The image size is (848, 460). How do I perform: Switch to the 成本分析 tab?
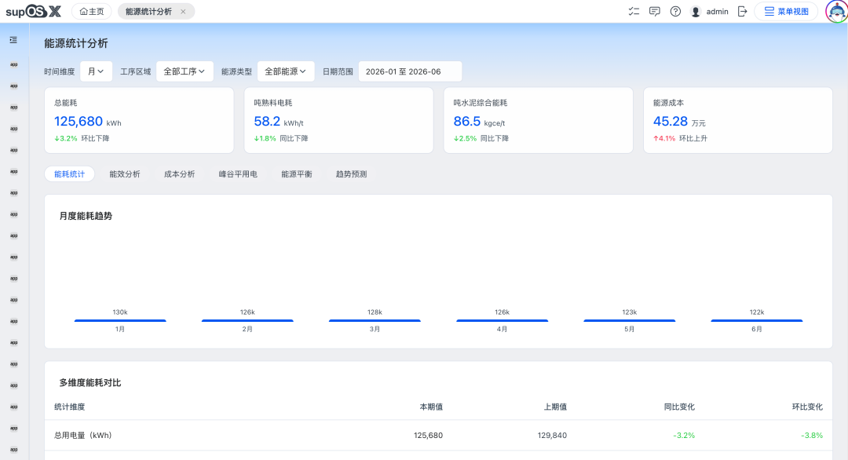pyautogui.click(x=180, y=174)
